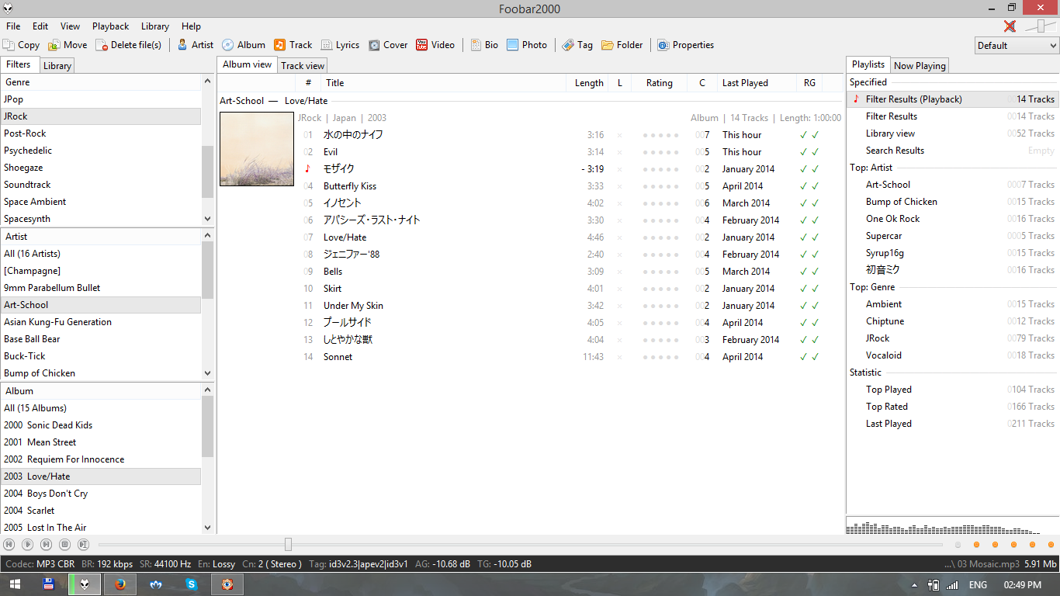The height and width of the screenshot is (596, 1060).
Task: Choose 9mm Parabellum Bullet in Artist list
Action: coord(100,288)
